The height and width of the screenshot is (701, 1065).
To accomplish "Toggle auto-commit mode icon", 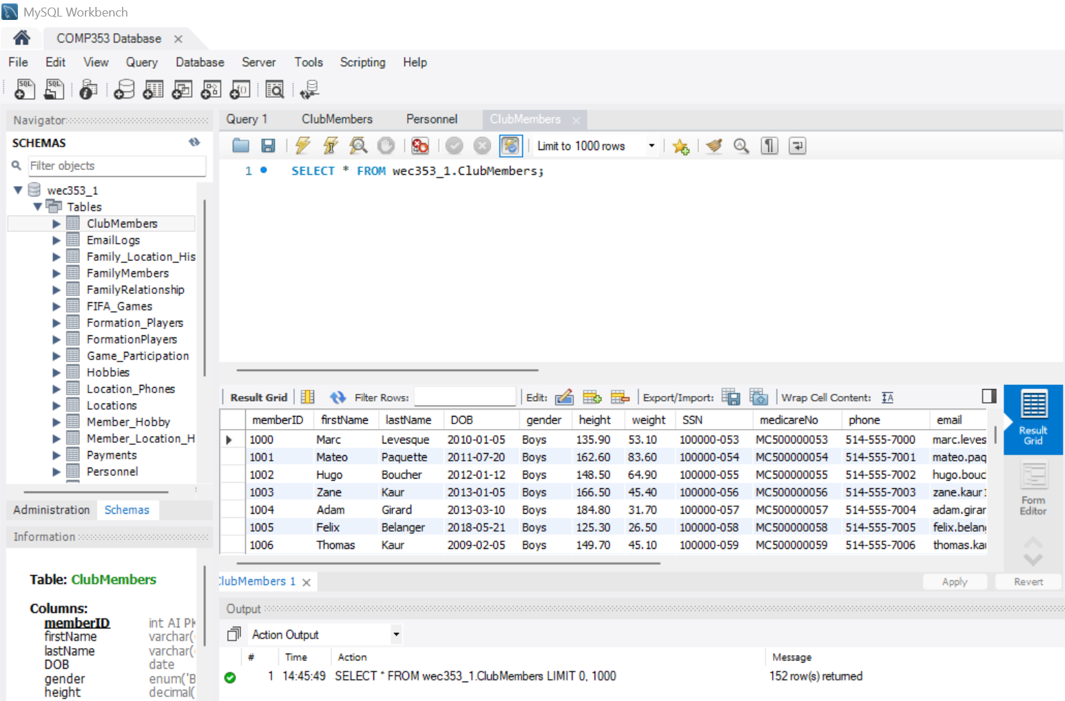I will 510,145.
